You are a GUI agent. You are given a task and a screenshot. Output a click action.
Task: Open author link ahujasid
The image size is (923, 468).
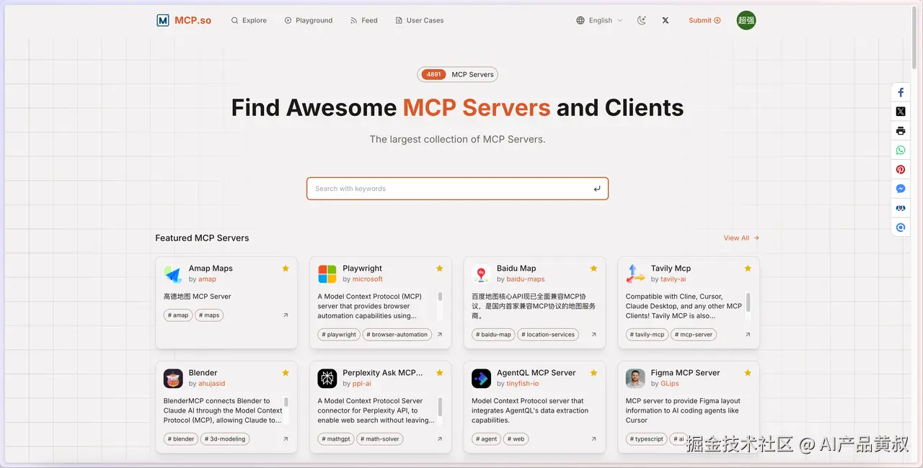click(212, 383)
